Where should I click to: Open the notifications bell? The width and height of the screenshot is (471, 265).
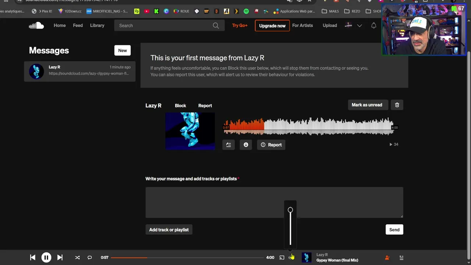point(373,25)
